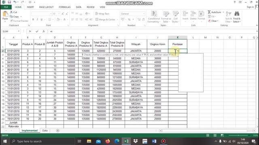Open Sort & Filter menu

229,17
